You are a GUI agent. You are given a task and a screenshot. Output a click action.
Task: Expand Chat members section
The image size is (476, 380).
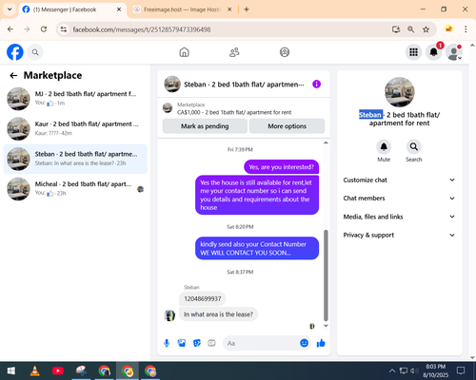pyautogui.click(x=399, y=199)
